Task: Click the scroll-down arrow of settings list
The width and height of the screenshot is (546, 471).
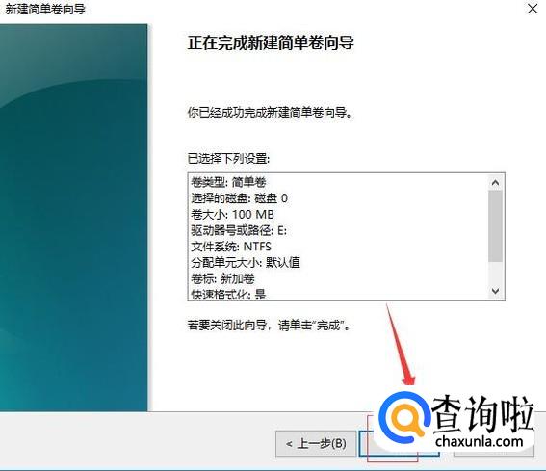Action: tap(496, 291)
